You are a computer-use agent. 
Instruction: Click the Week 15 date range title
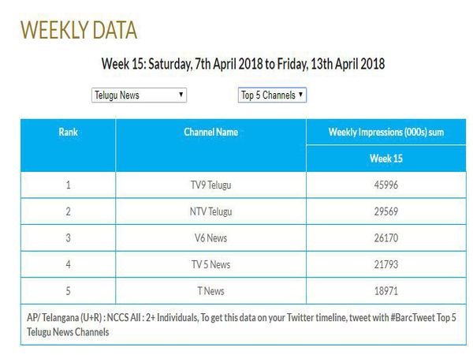pyautogui.click(x=243, y=63)
